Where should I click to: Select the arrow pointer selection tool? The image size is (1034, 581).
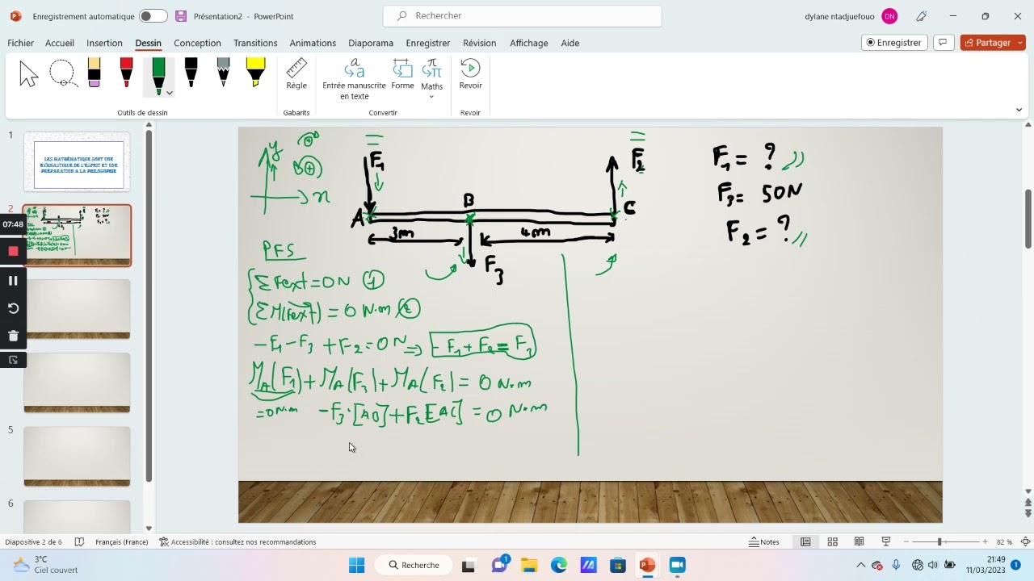click(x=29, y=74)
